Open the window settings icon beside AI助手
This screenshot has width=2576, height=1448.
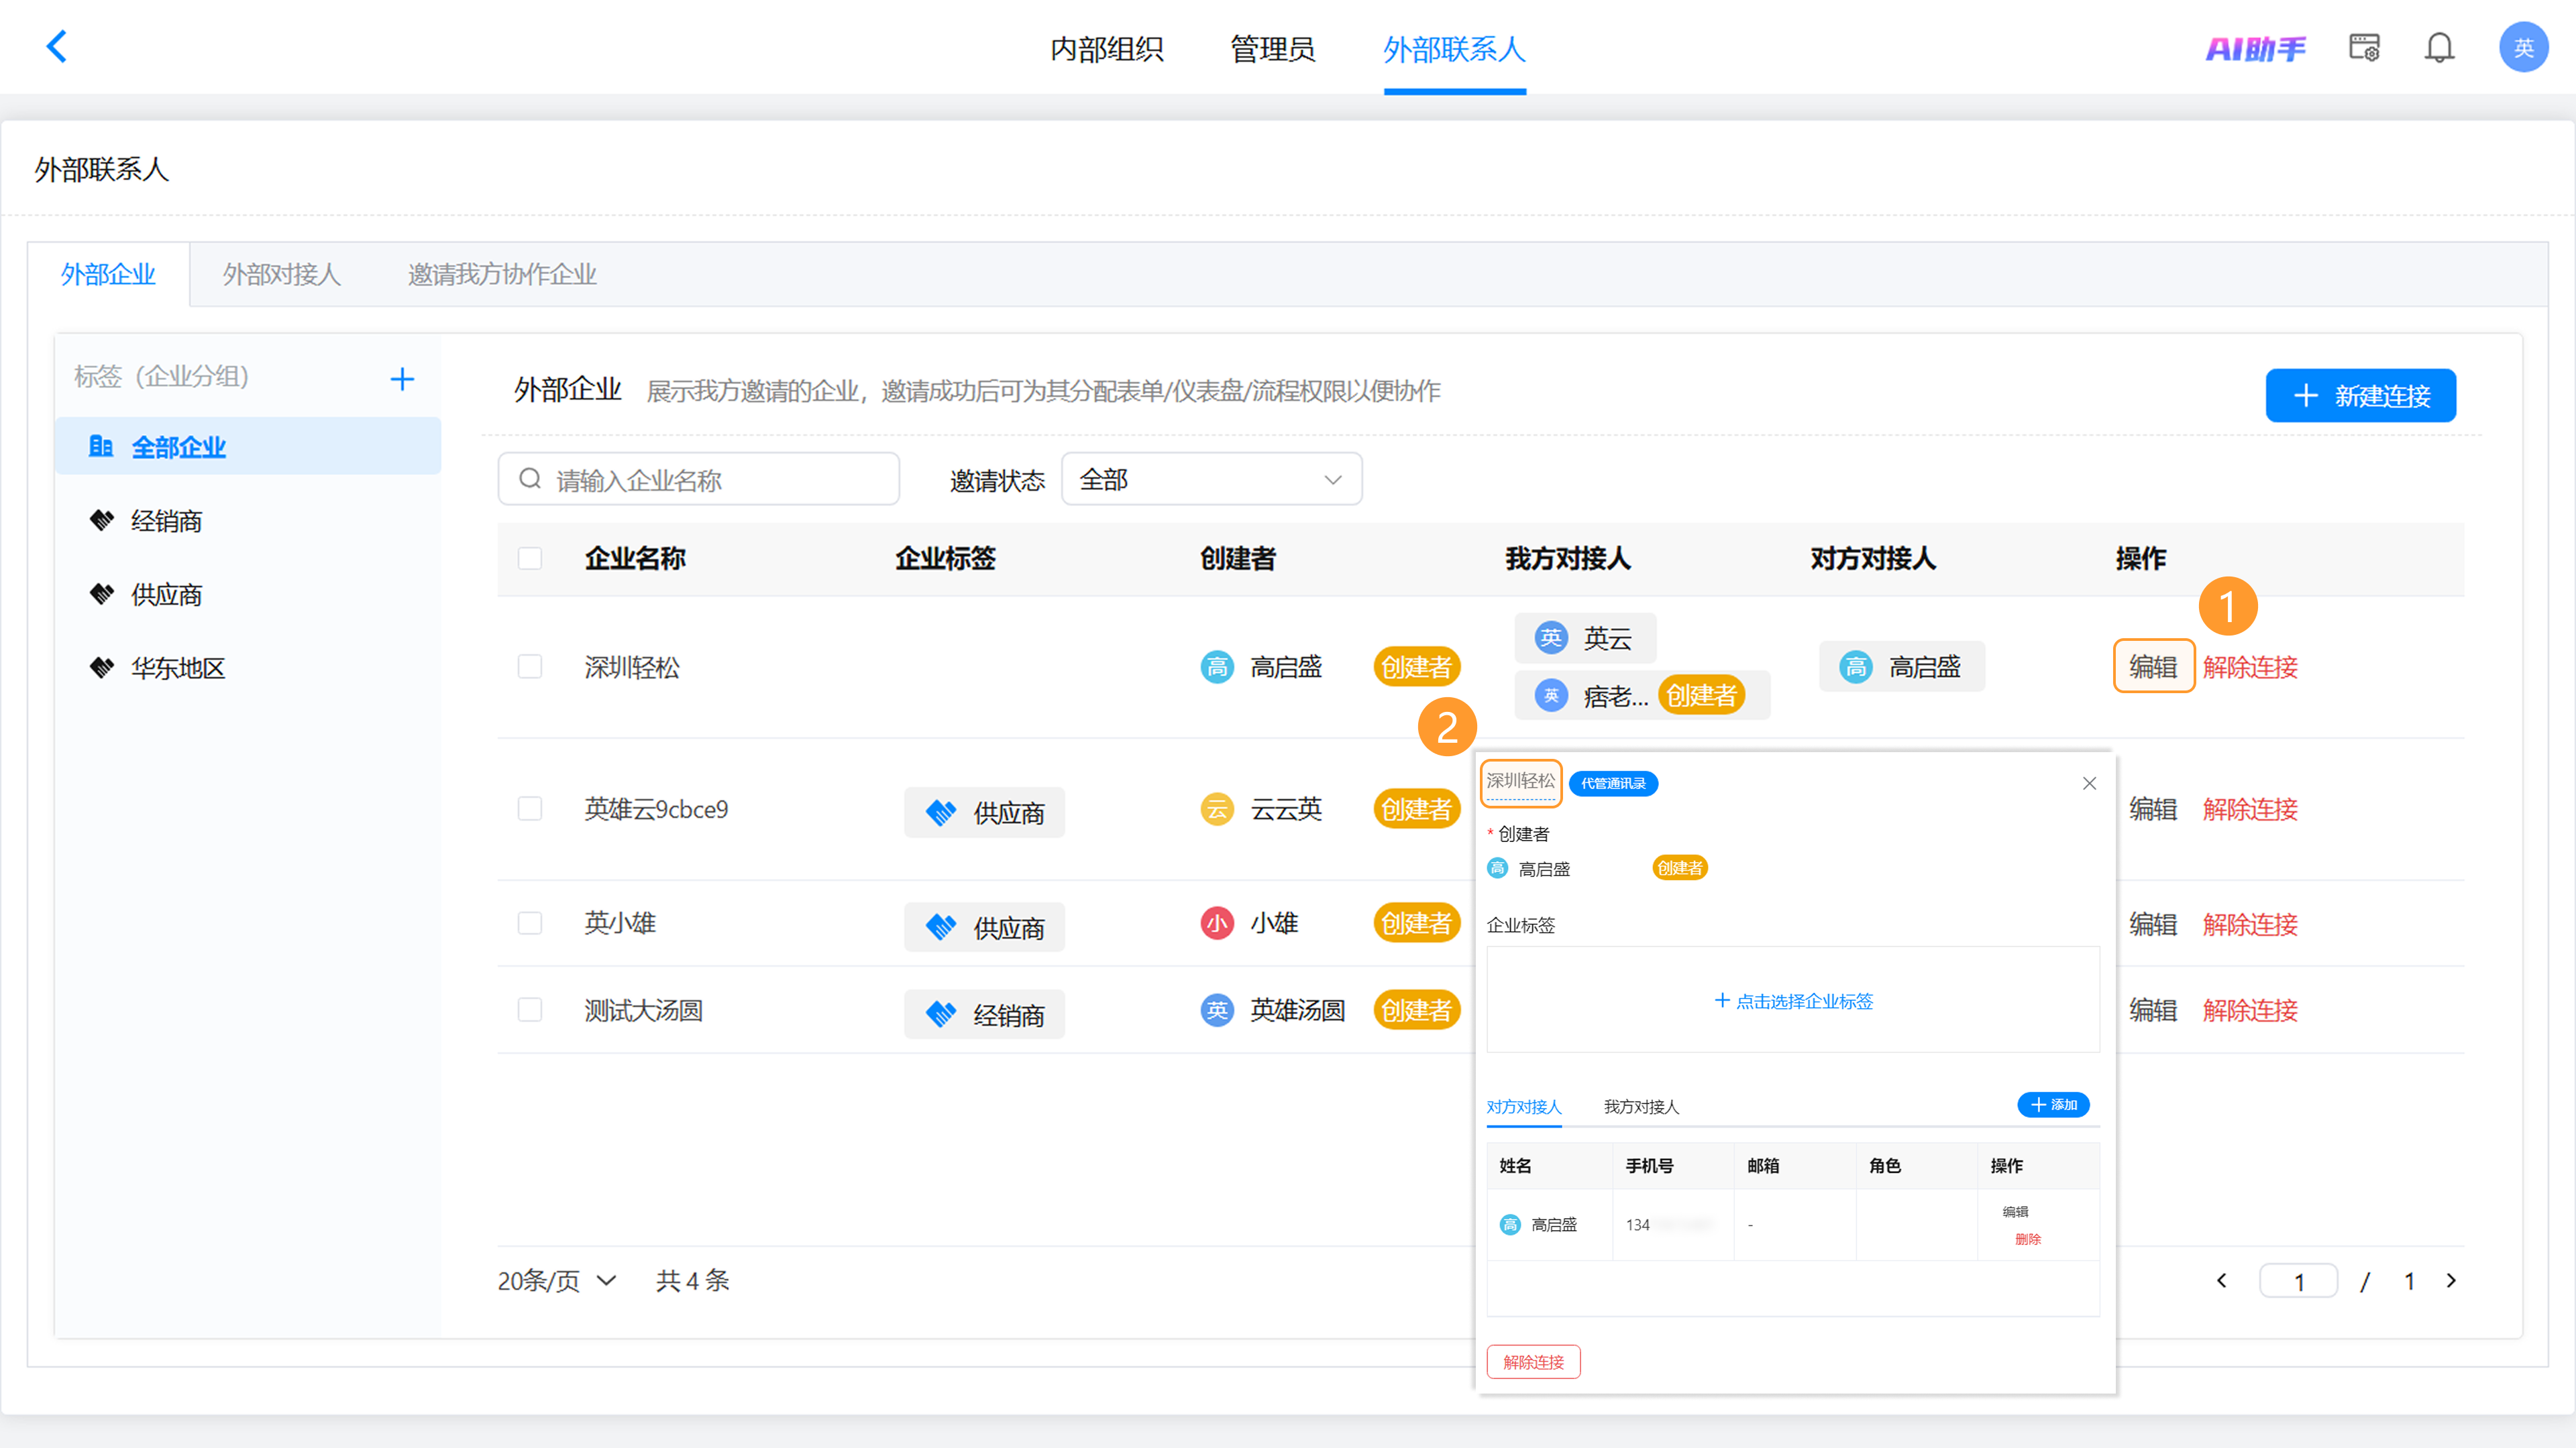click(x=2364, y=47)
